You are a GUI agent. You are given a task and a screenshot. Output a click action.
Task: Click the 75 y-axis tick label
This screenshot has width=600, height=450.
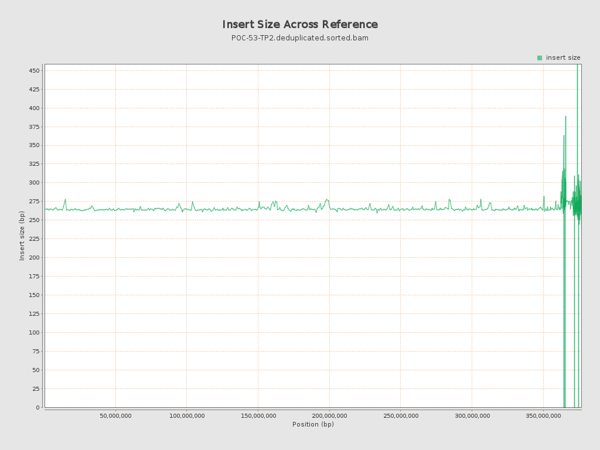point(36,352)
